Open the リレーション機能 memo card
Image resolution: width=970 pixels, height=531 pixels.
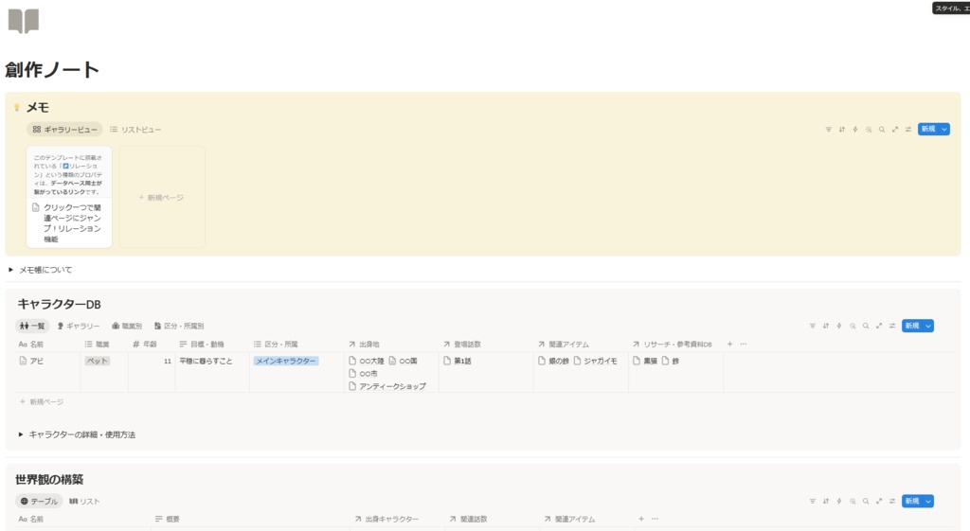(x=69, y=197)
